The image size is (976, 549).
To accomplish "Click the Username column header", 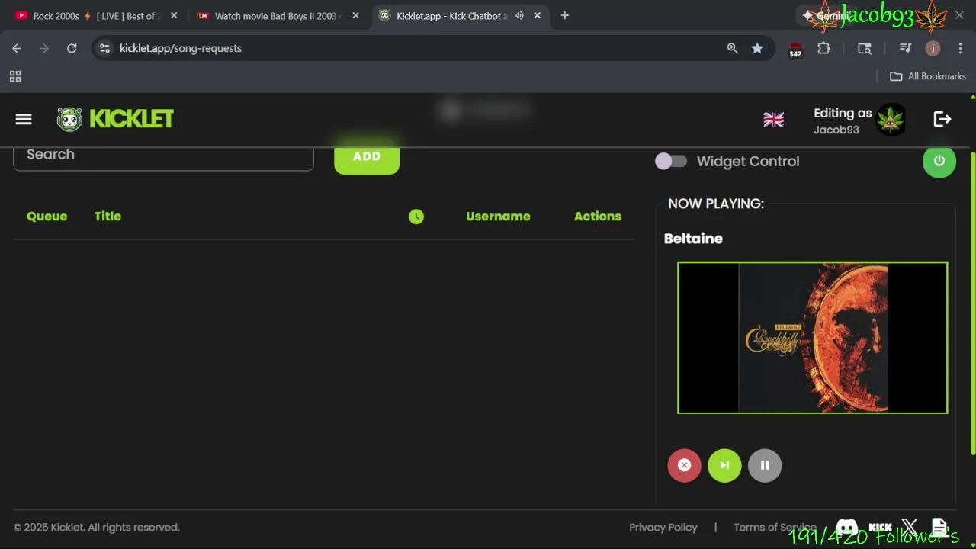I will tap(498, 217).
